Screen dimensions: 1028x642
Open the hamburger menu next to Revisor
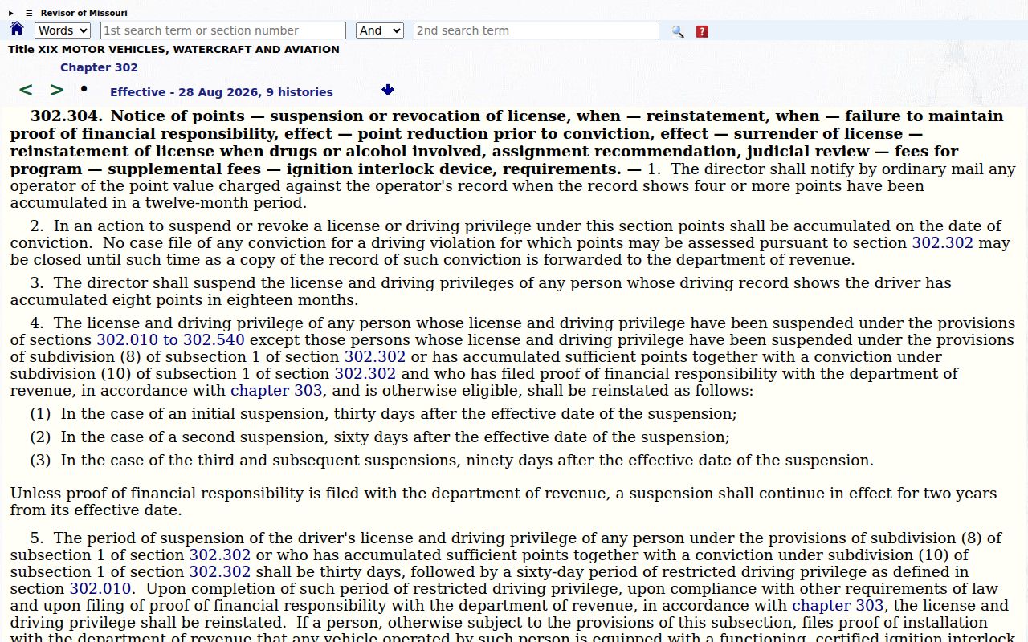[x=29, y=13]
